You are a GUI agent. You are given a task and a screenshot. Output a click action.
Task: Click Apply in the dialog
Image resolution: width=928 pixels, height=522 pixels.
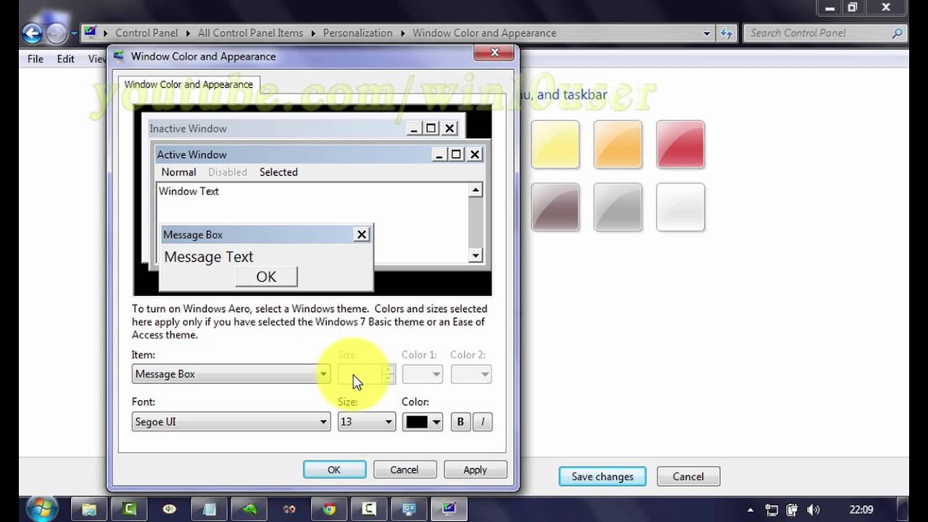[475, 470]
